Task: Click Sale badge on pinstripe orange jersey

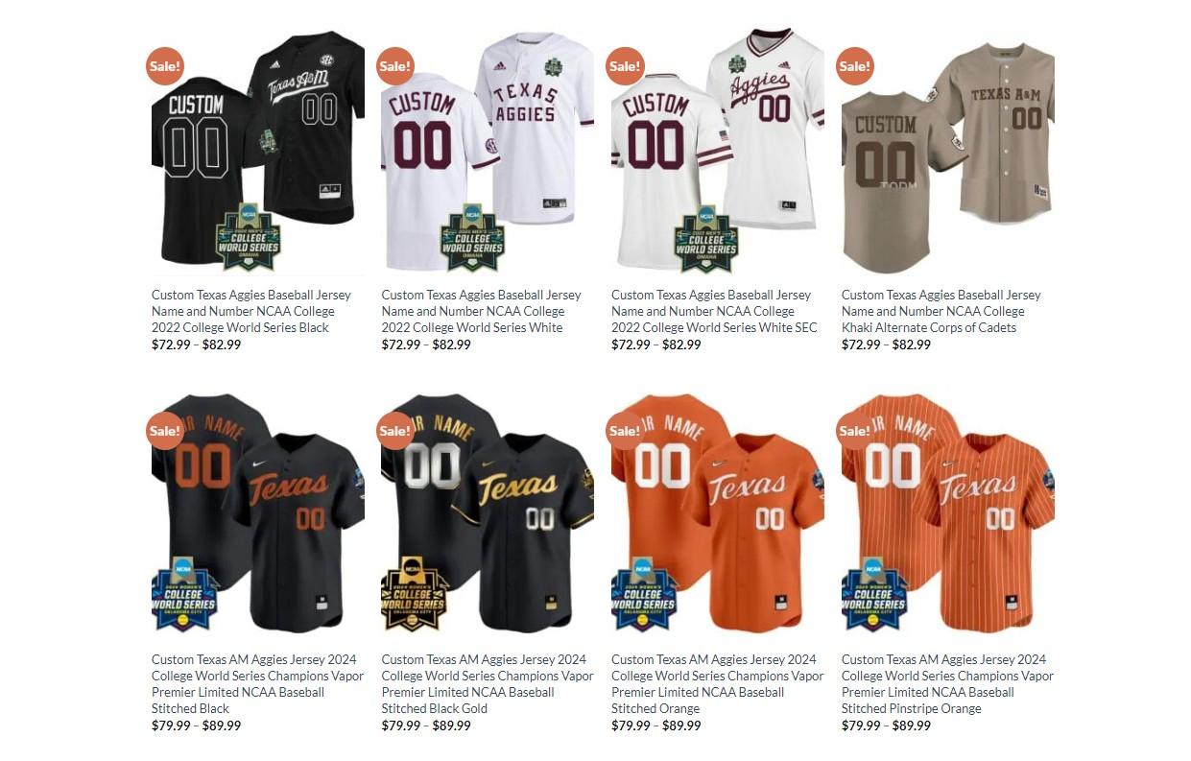Action: (854, 431)
